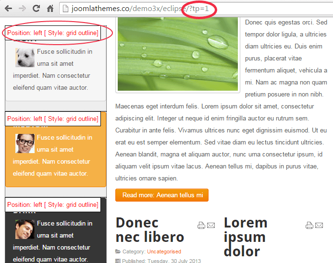The image size is (333, 263).
Task: Click 'Position: left' label on orange module
Action: coord(53,119)
